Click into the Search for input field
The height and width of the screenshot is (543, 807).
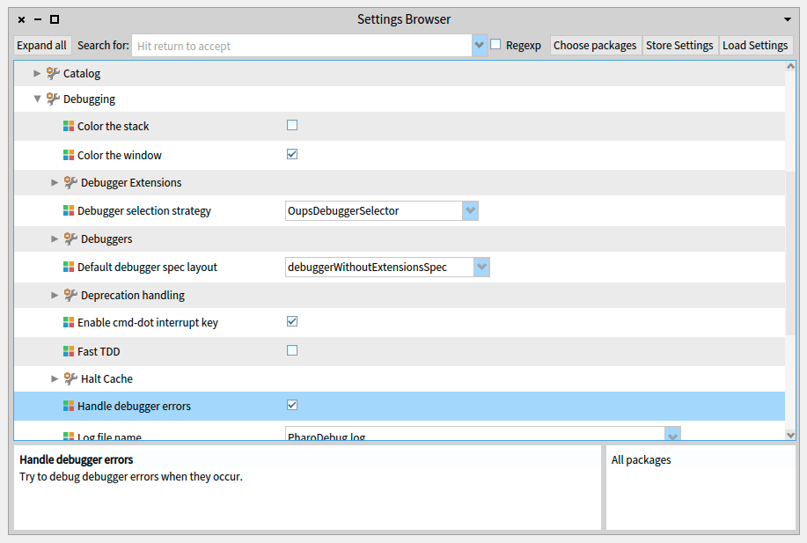[x=301, y=46]
